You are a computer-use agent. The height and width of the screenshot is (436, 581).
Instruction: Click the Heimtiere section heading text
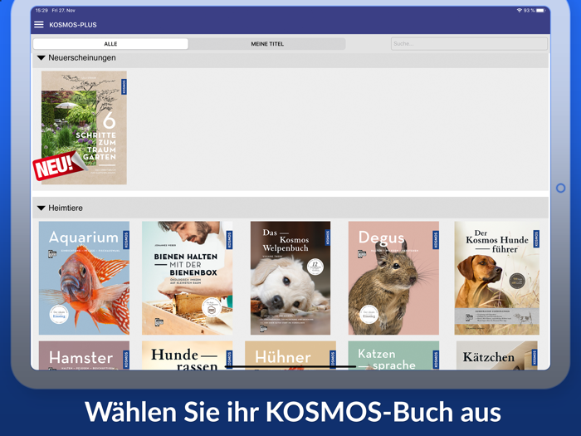pyautogui.click(x=66, y=208)
